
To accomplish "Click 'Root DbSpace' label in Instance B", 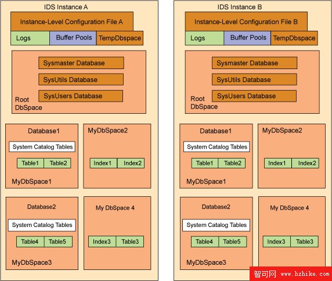I will tap(204, 103).
